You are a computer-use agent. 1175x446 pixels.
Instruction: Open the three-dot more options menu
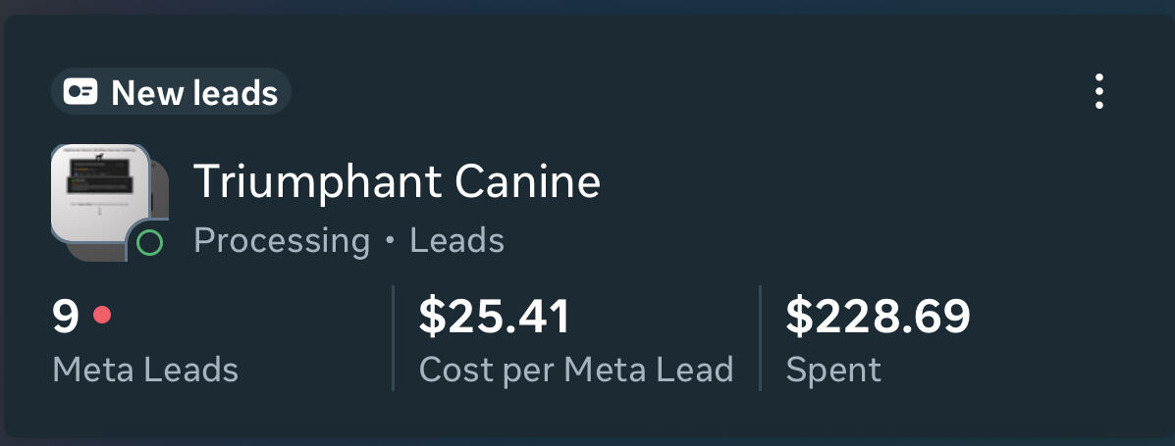coord(1099,91)
